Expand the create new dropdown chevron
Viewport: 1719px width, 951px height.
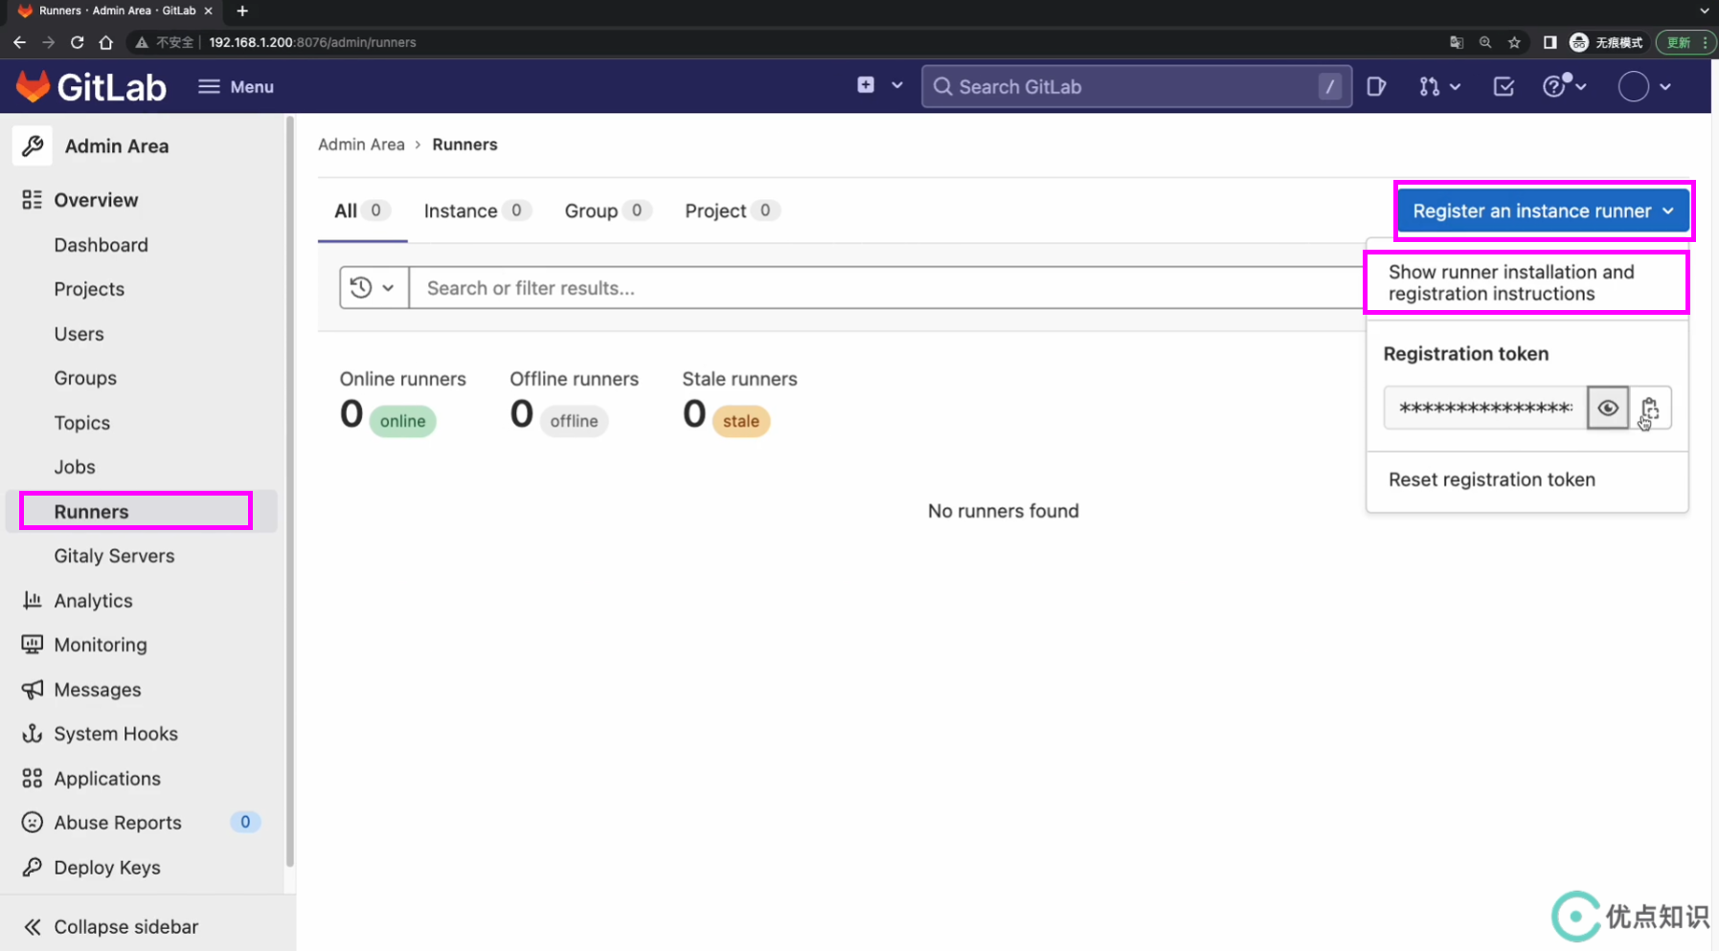(x=897, y=85)
